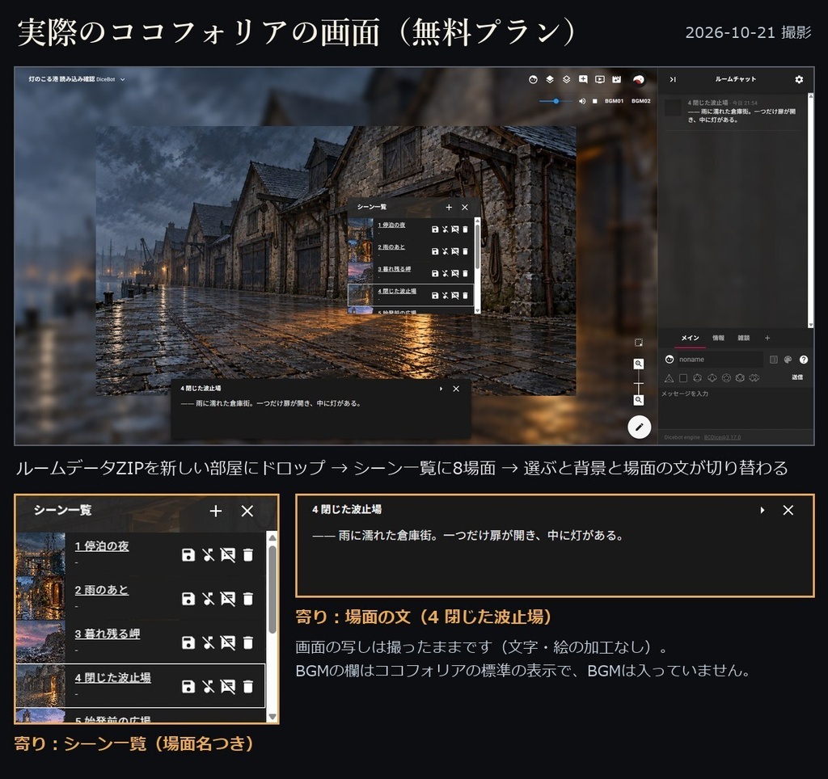Pick the square D6 dice icon

tap(682, 378)
